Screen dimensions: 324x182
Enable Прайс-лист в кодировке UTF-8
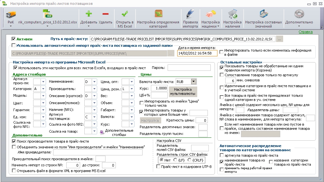coord(158,167)
